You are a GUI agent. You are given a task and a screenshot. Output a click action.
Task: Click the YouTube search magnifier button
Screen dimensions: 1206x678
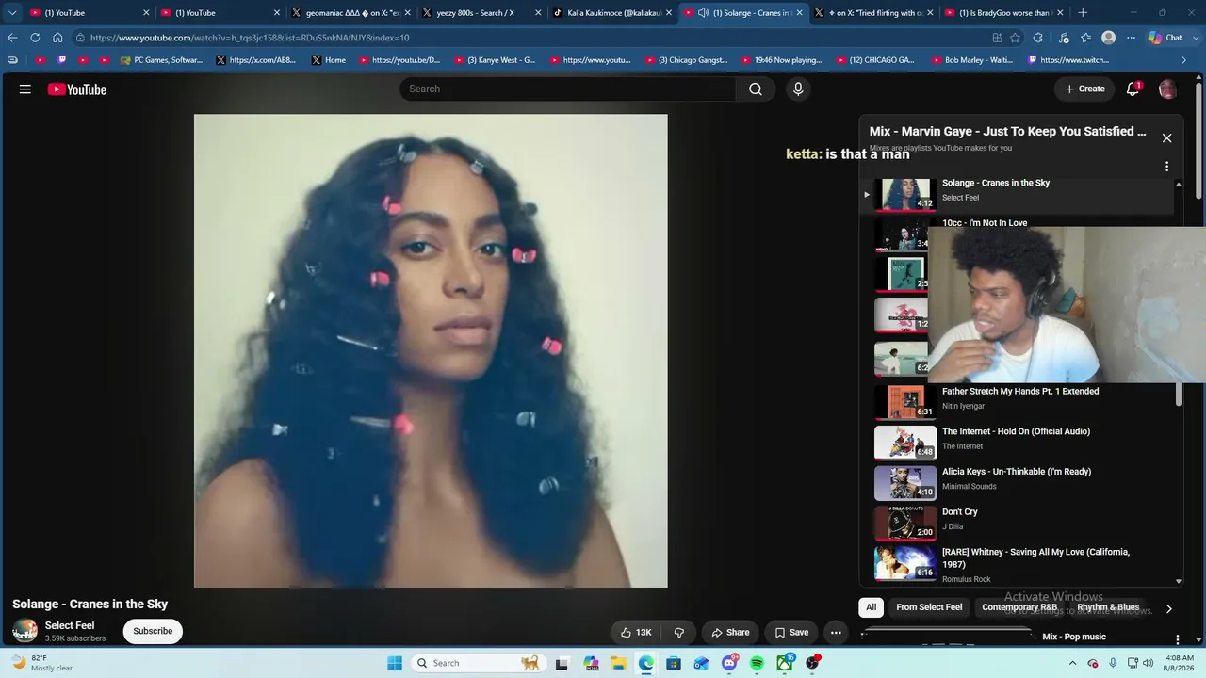click(x=756, y=89)
